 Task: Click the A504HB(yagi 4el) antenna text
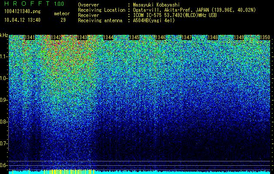point(154,20)
